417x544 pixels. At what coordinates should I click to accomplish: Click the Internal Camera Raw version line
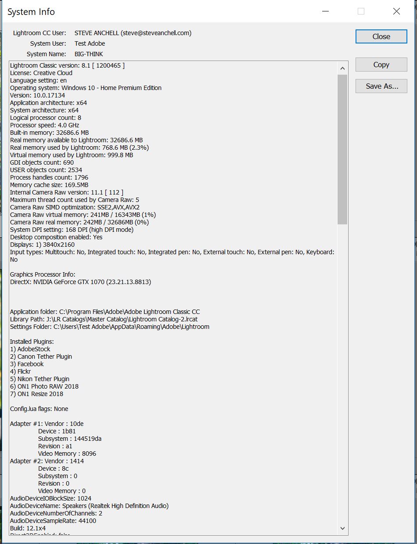[x=67, y=192]
